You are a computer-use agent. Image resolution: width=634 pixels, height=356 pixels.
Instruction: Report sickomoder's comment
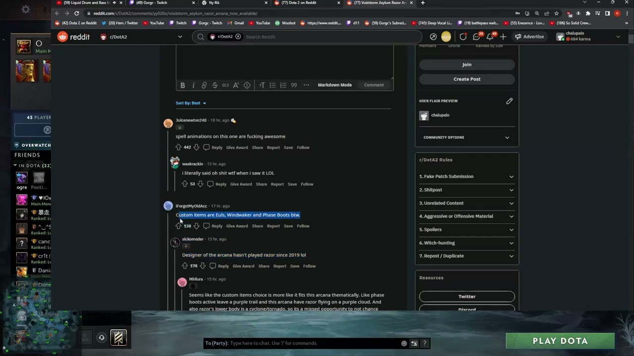[x=280, y=266]
